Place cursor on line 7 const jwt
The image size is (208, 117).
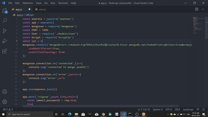pos(32,41)
